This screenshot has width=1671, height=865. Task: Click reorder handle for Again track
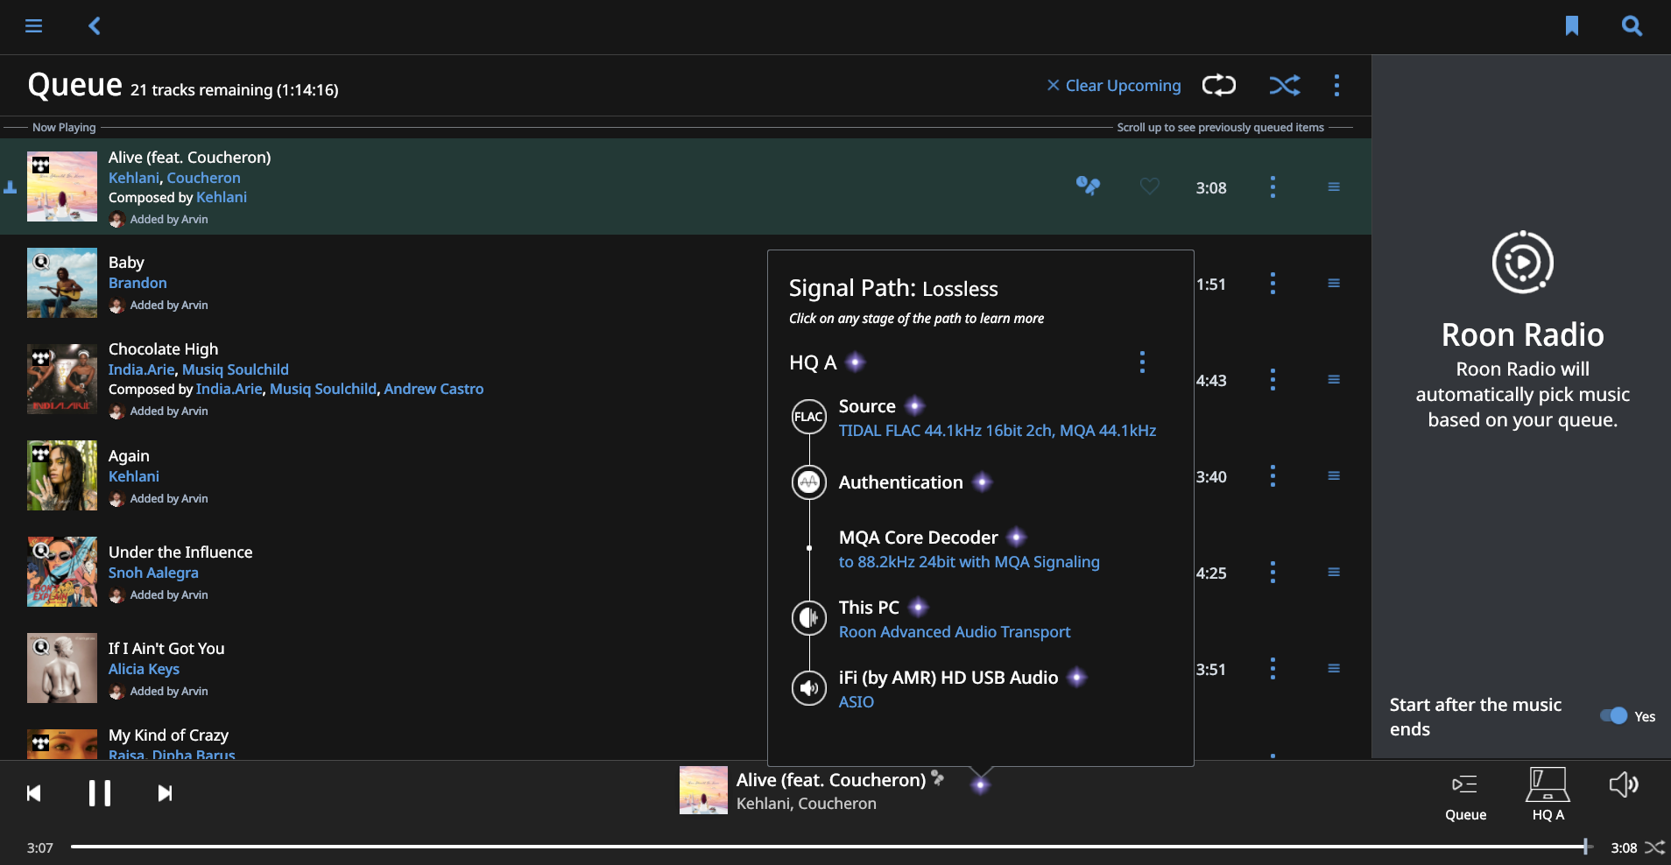1334,475
